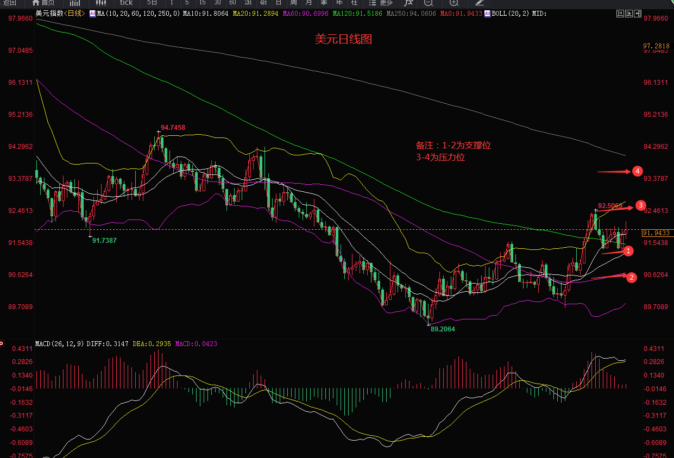This screenshot has width=674, height=458.
Task: Zoom in the chart with plus magnifier
Action: (454, 3)
